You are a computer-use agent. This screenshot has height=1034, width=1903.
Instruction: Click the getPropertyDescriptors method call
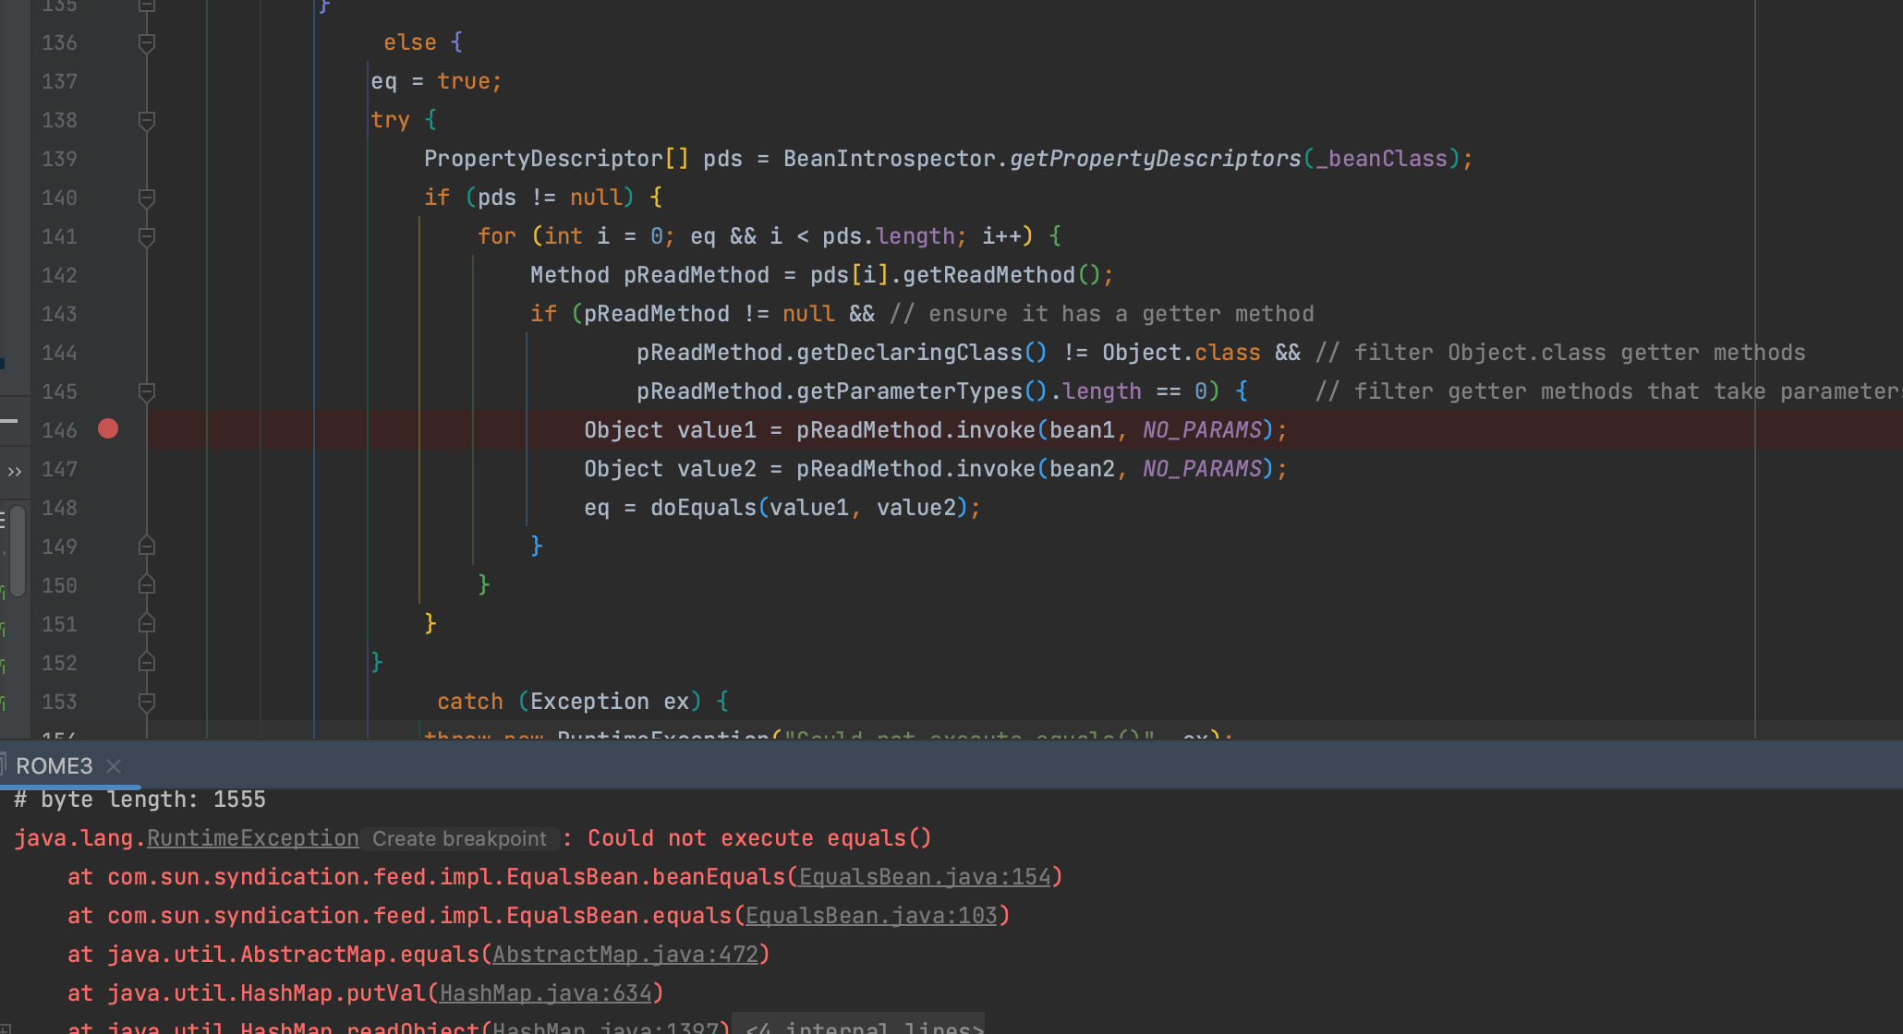tap(1155, 159)
